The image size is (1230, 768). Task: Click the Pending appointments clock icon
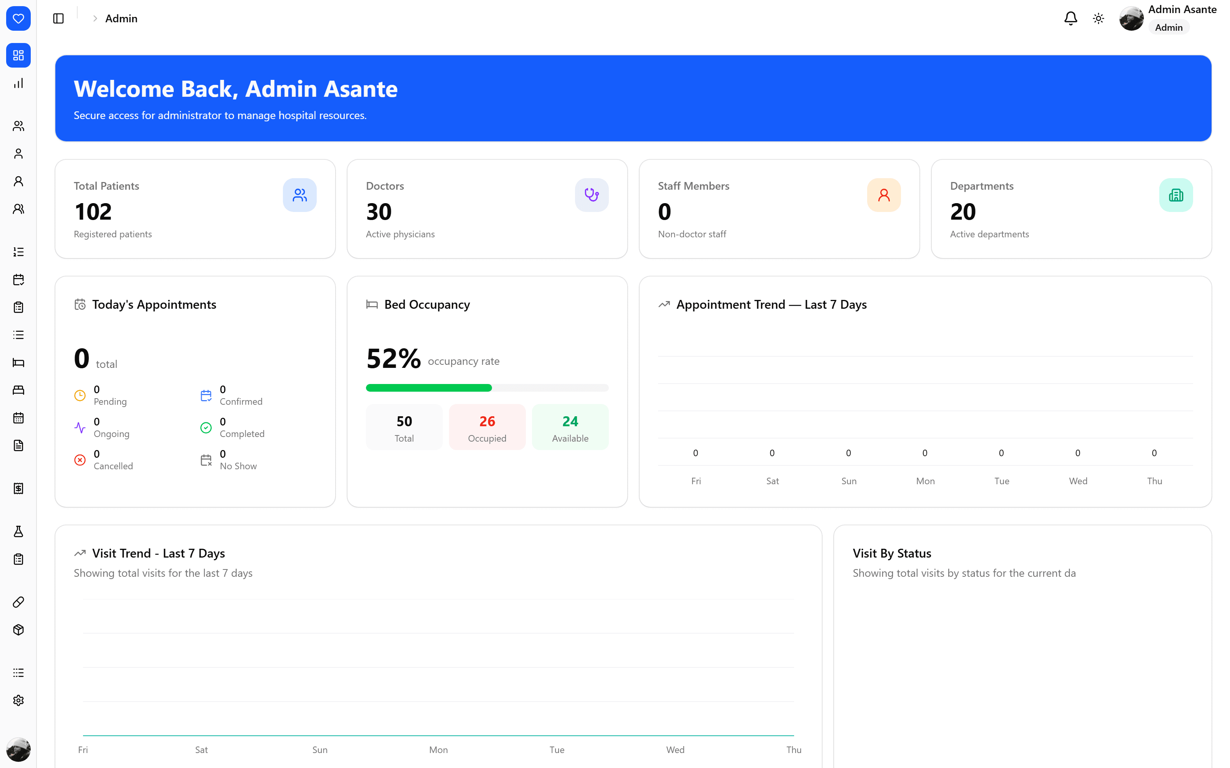80,396
